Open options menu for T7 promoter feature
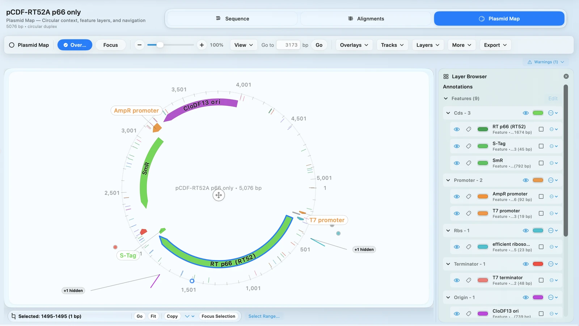 tap(554, 213)
